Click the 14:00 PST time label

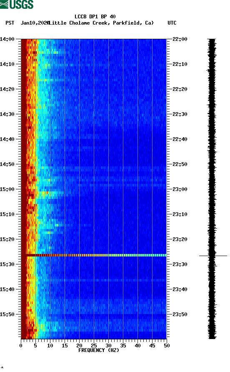7,39
